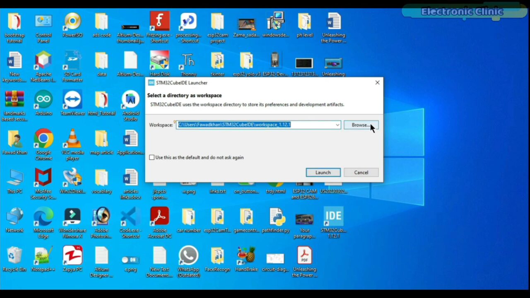Select the pathfinder.py file
The image size is (530, 298).
pos(275,220)
